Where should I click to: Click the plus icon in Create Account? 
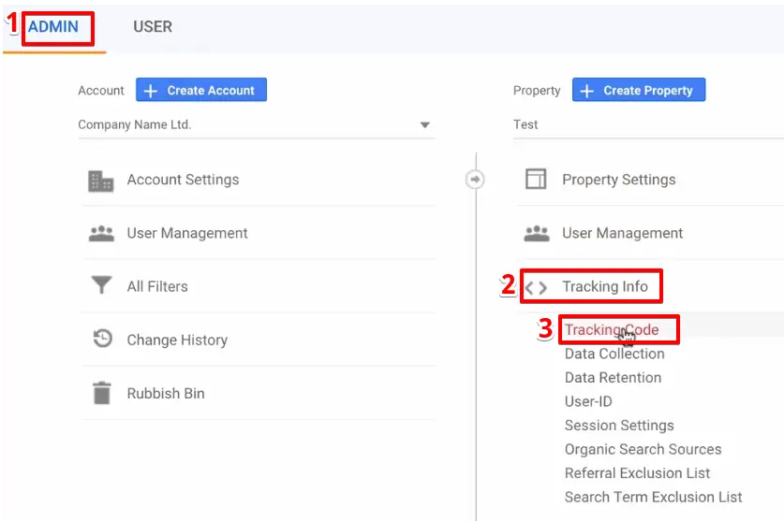click(x=151, y=91)
